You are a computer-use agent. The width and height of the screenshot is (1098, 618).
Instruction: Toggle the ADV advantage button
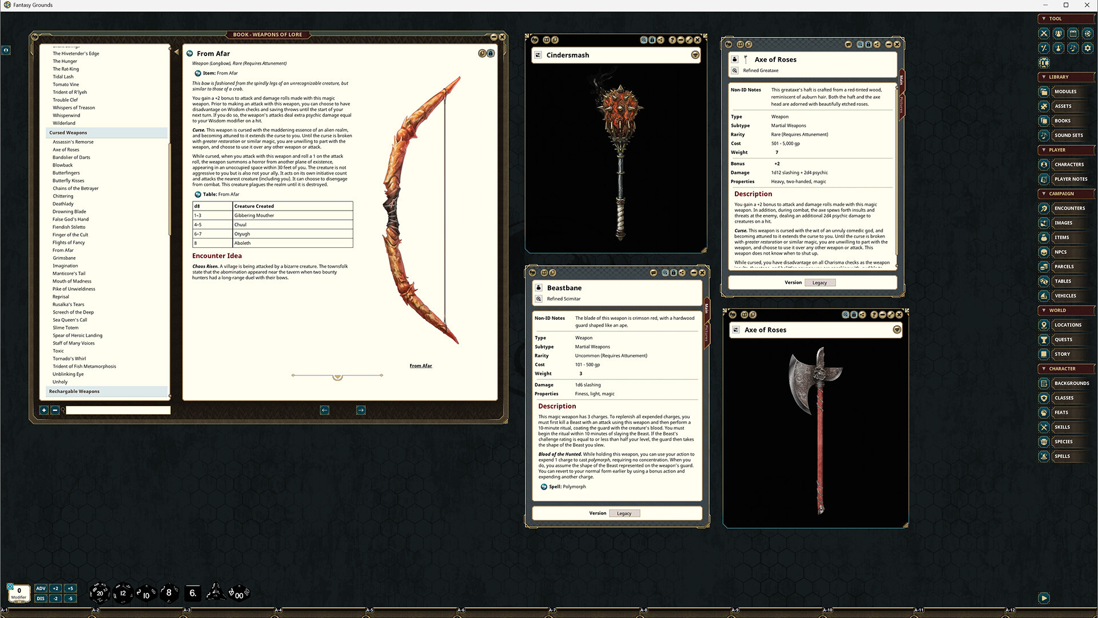41,588
